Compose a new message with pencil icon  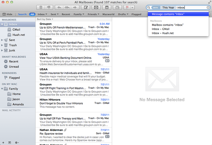point(86,8)
